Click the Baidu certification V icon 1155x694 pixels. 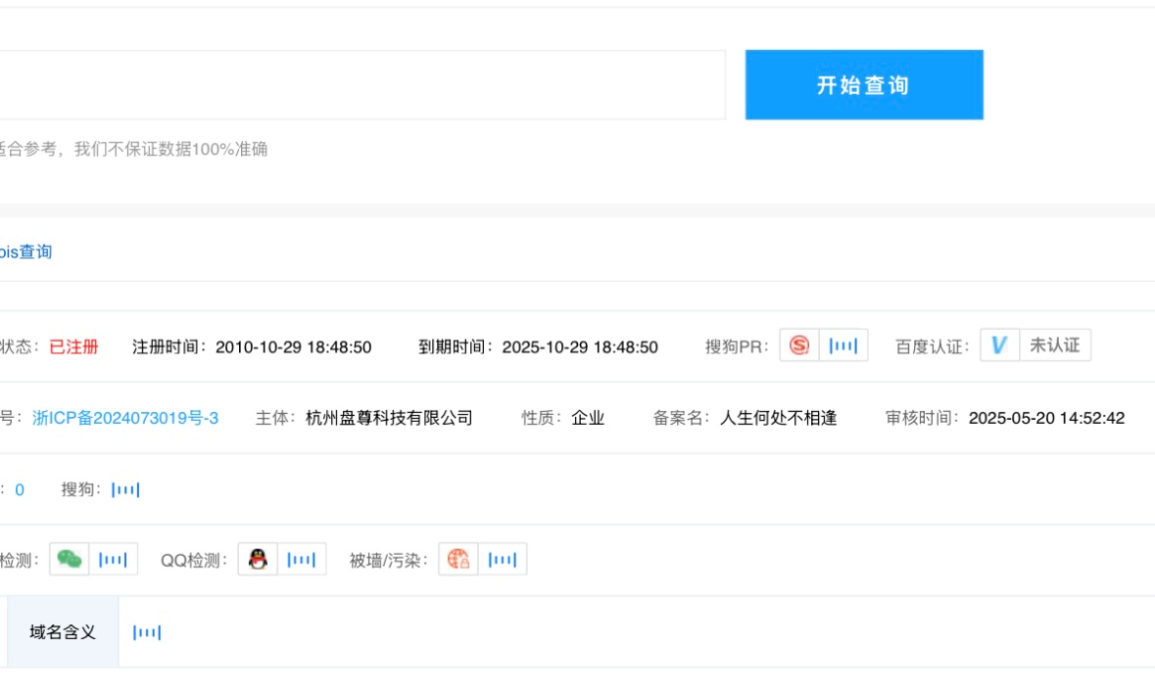999,346
